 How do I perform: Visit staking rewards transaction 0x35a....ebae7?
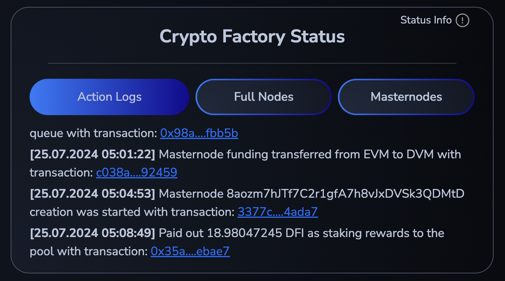(x=190, y=251)
